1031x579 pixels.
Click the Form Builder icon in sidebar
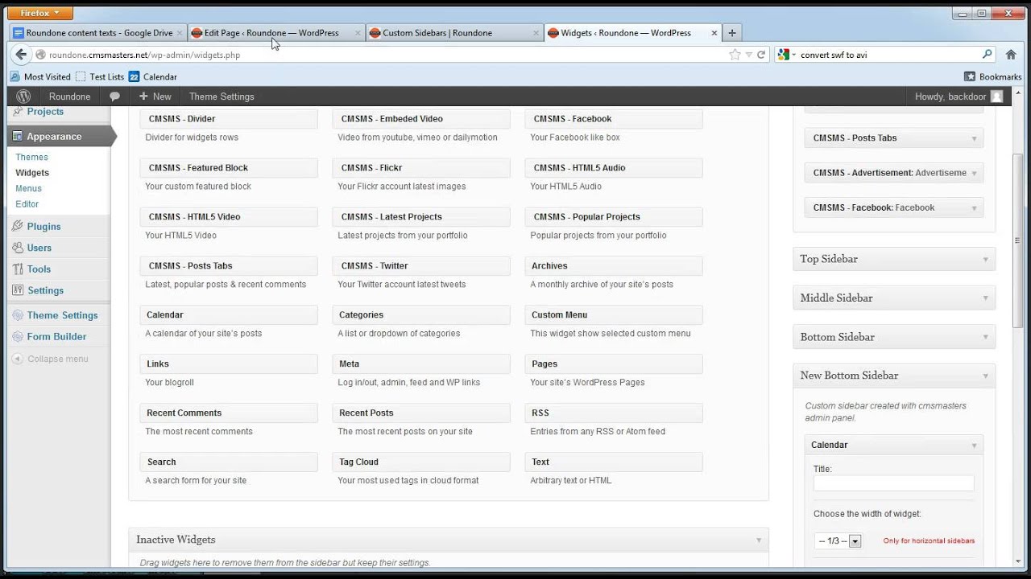coord(18,336)
